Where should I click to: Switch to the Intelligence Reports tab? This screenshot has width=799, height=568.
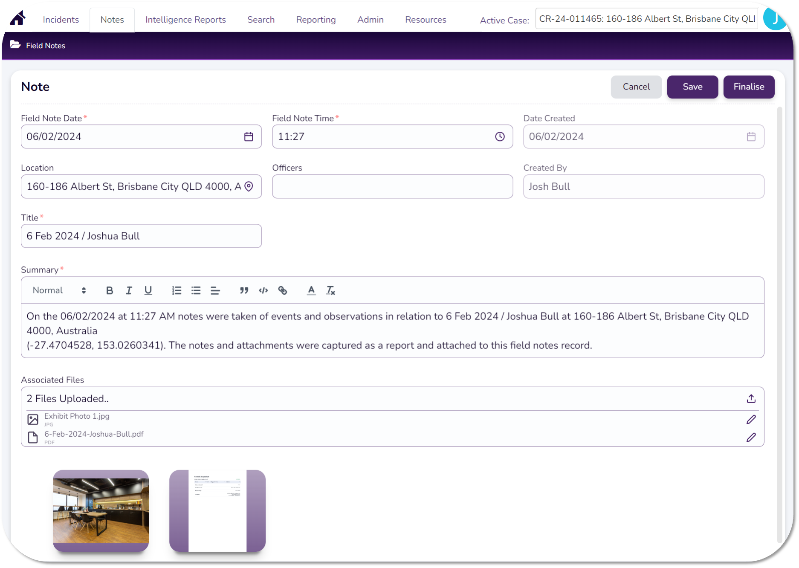[x=185, y=20]
